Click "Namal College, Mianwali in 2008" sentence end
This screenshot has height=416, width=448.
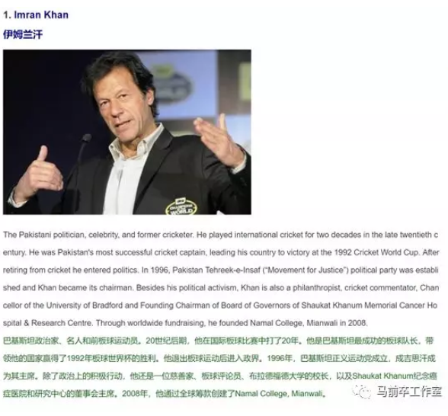(x=309, y=323)
